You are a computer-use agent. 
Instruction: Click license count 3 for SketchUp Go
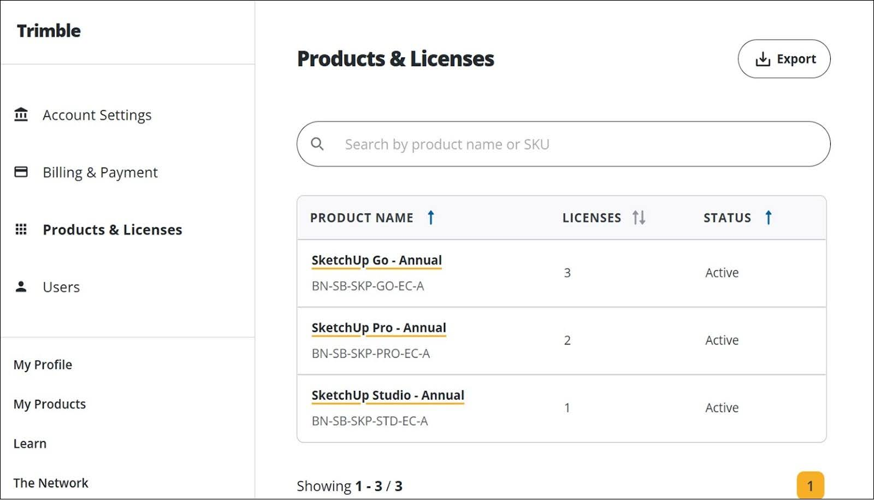tap(567, 273)
